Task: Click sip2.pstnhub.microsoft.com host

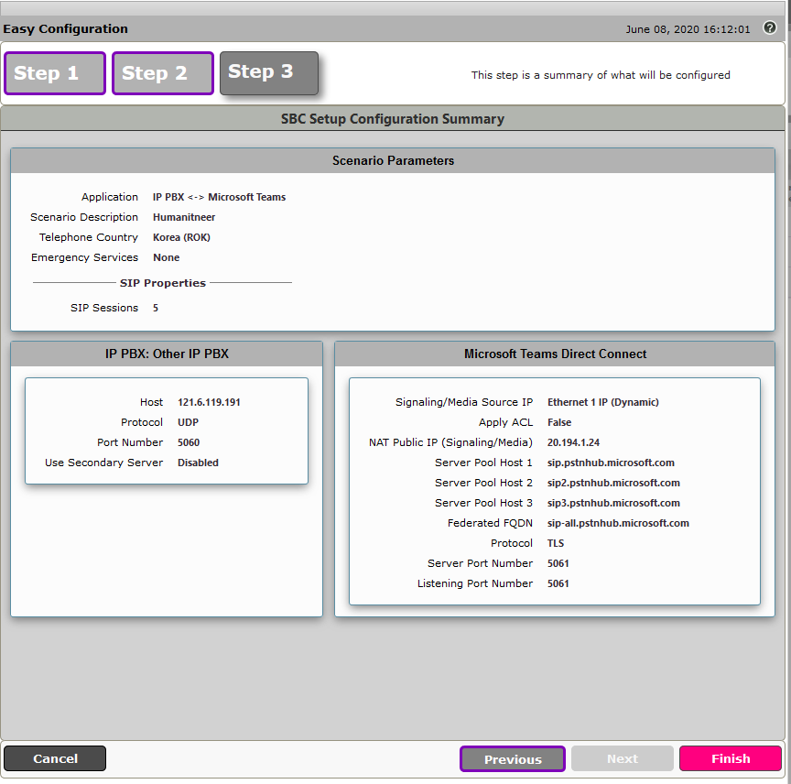Action: (613, 483)
